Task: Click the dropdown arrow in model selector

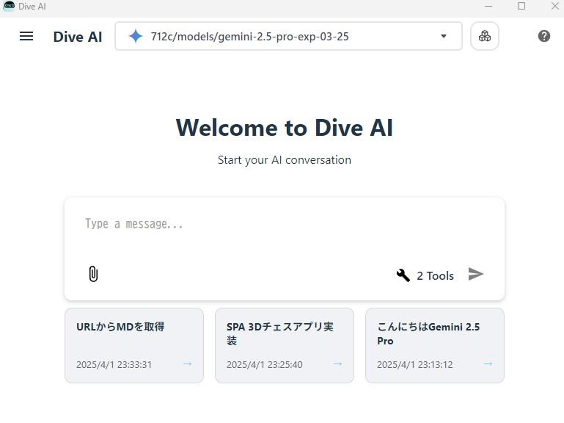Action: coord(444,36)
